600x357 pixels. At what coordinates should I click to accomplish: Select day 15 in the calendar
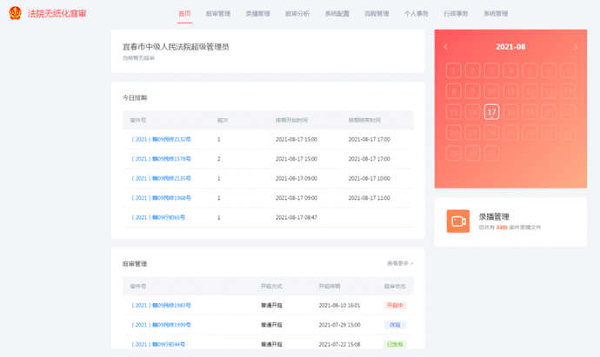coord(453,112)
